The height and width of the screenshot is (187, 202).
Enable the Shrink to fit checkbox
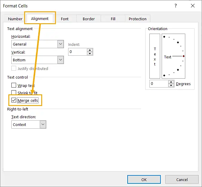(x=14, y=93)
